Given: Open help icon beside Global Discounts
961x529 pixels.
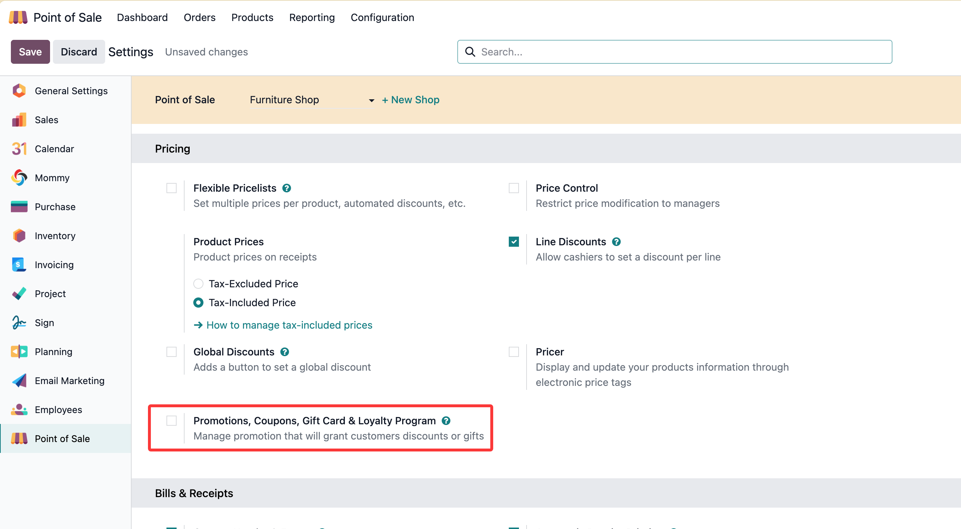Looking at the screenshot, I should click(285, 352).
